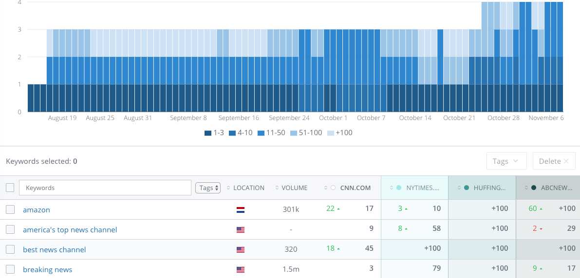Check the best news channel checkbox

click(10, 250)
